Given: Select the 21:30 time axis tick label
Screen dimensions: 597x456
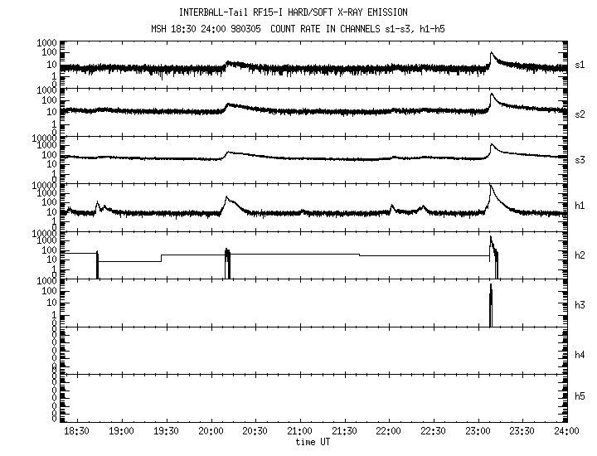Looking at the screenshot, I should click(344, 432).
